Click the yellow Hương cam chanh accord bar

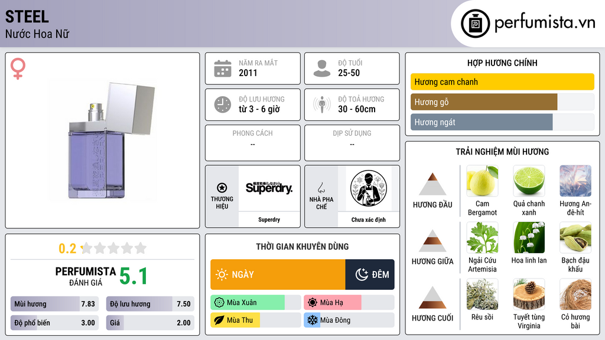tap(502, 81)
